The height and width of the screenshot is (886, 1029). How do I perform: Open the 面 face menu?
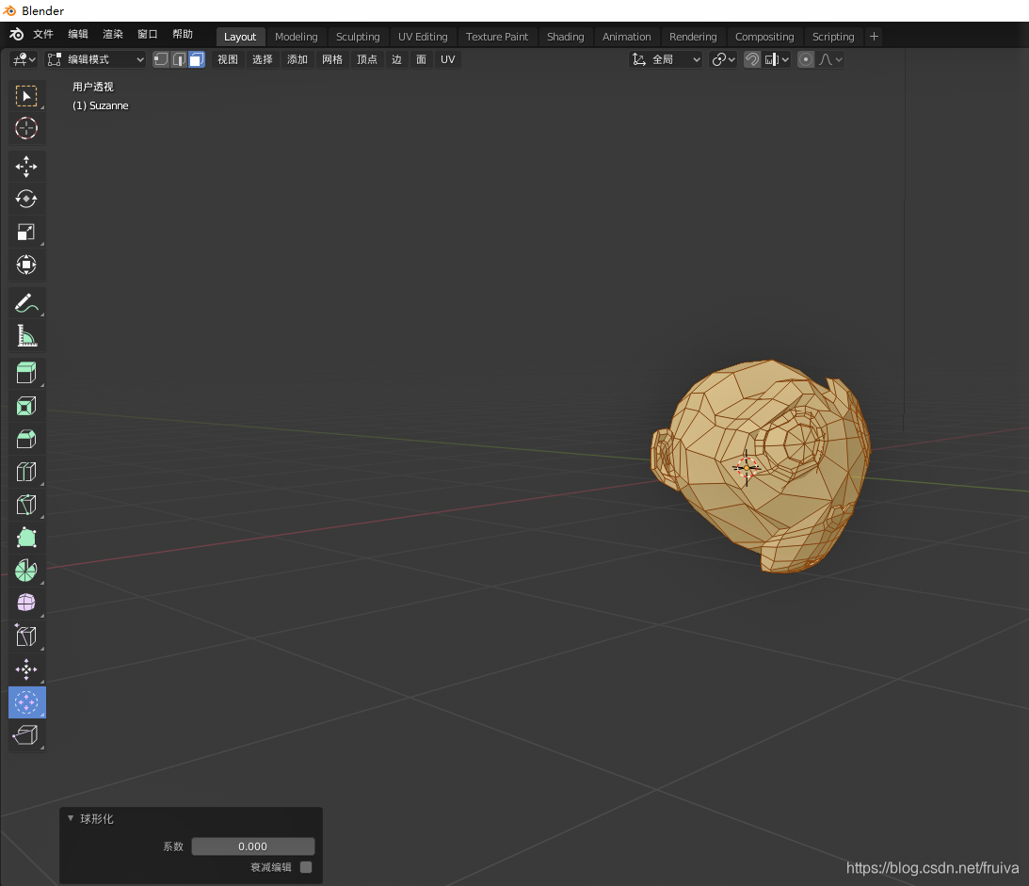[x=422, y=59]
